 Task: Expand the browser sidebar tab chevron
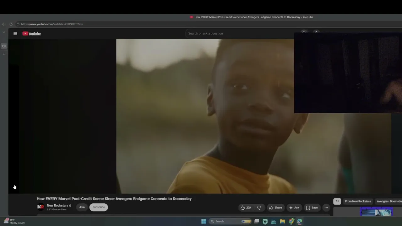coord(4,32)
